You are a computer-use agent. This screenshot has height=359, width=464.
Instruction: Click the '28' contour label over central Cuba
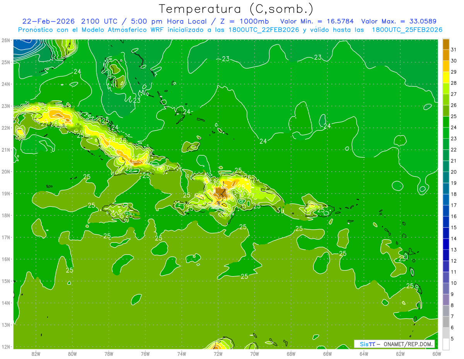112,140
